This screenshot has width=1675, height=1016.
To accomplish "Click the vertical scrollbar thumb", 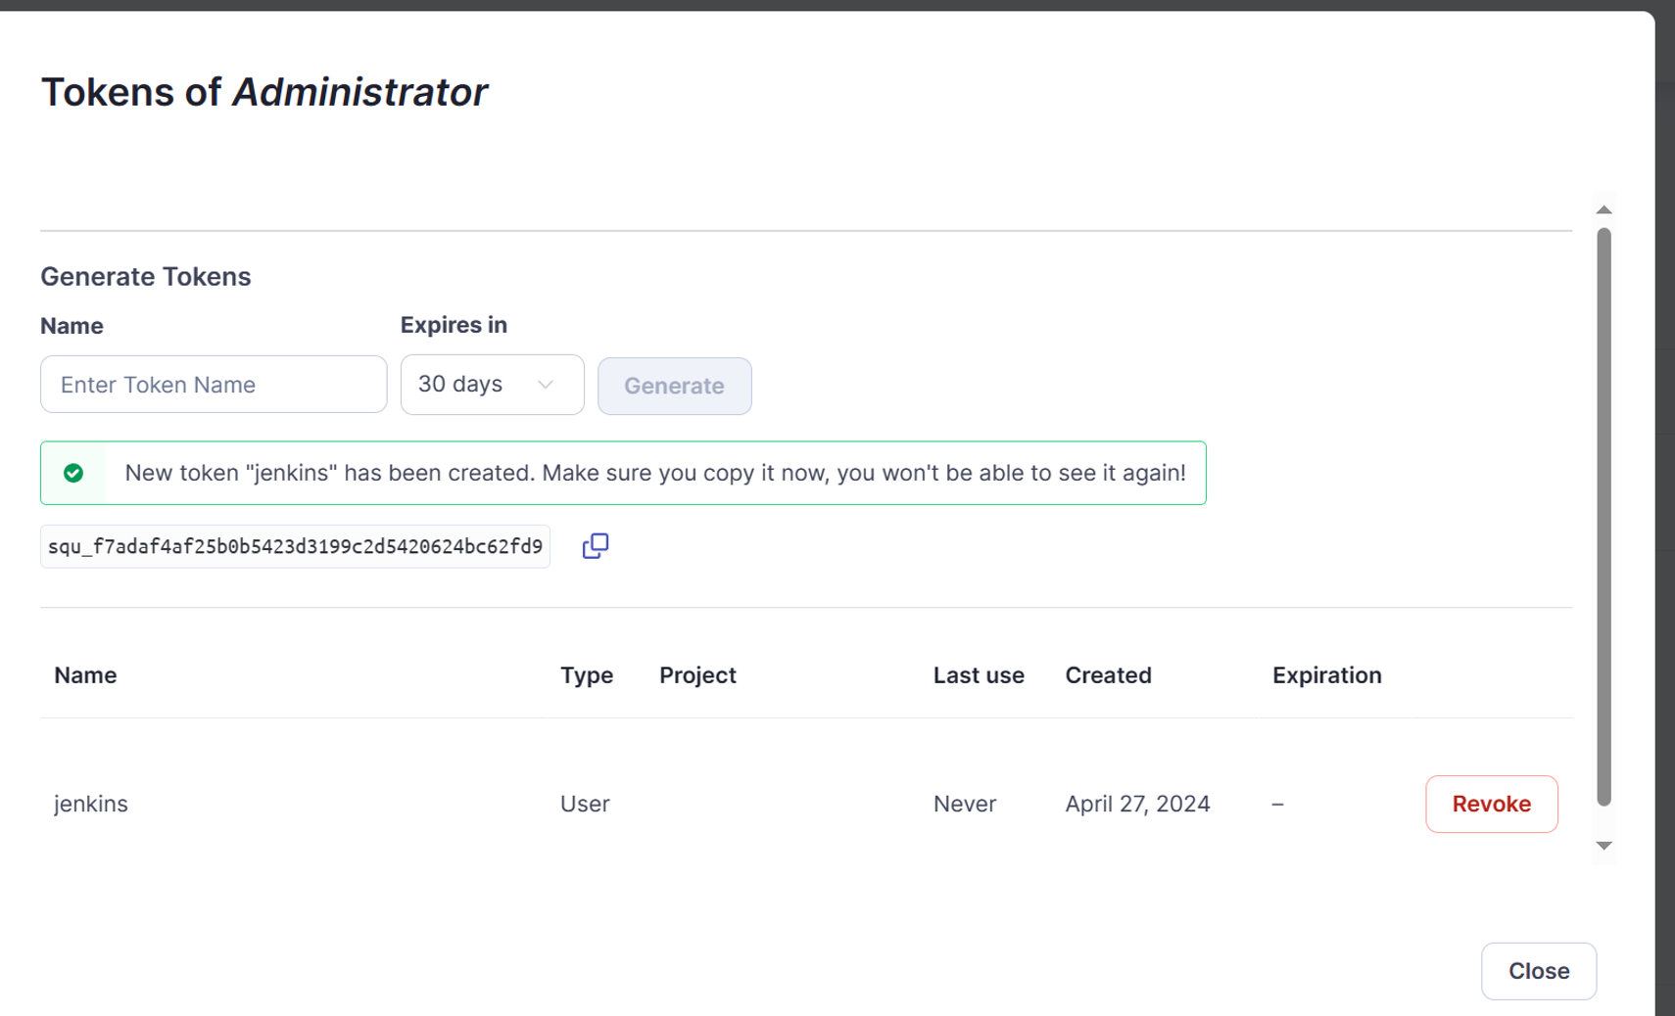I will 1603,517.
